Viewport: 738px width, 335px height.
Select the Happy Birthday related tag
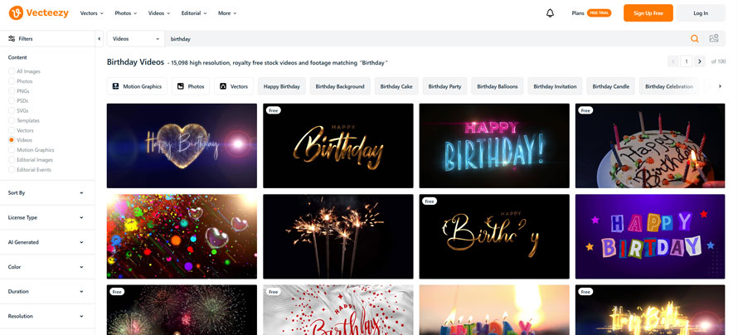[x=281, y=86]
